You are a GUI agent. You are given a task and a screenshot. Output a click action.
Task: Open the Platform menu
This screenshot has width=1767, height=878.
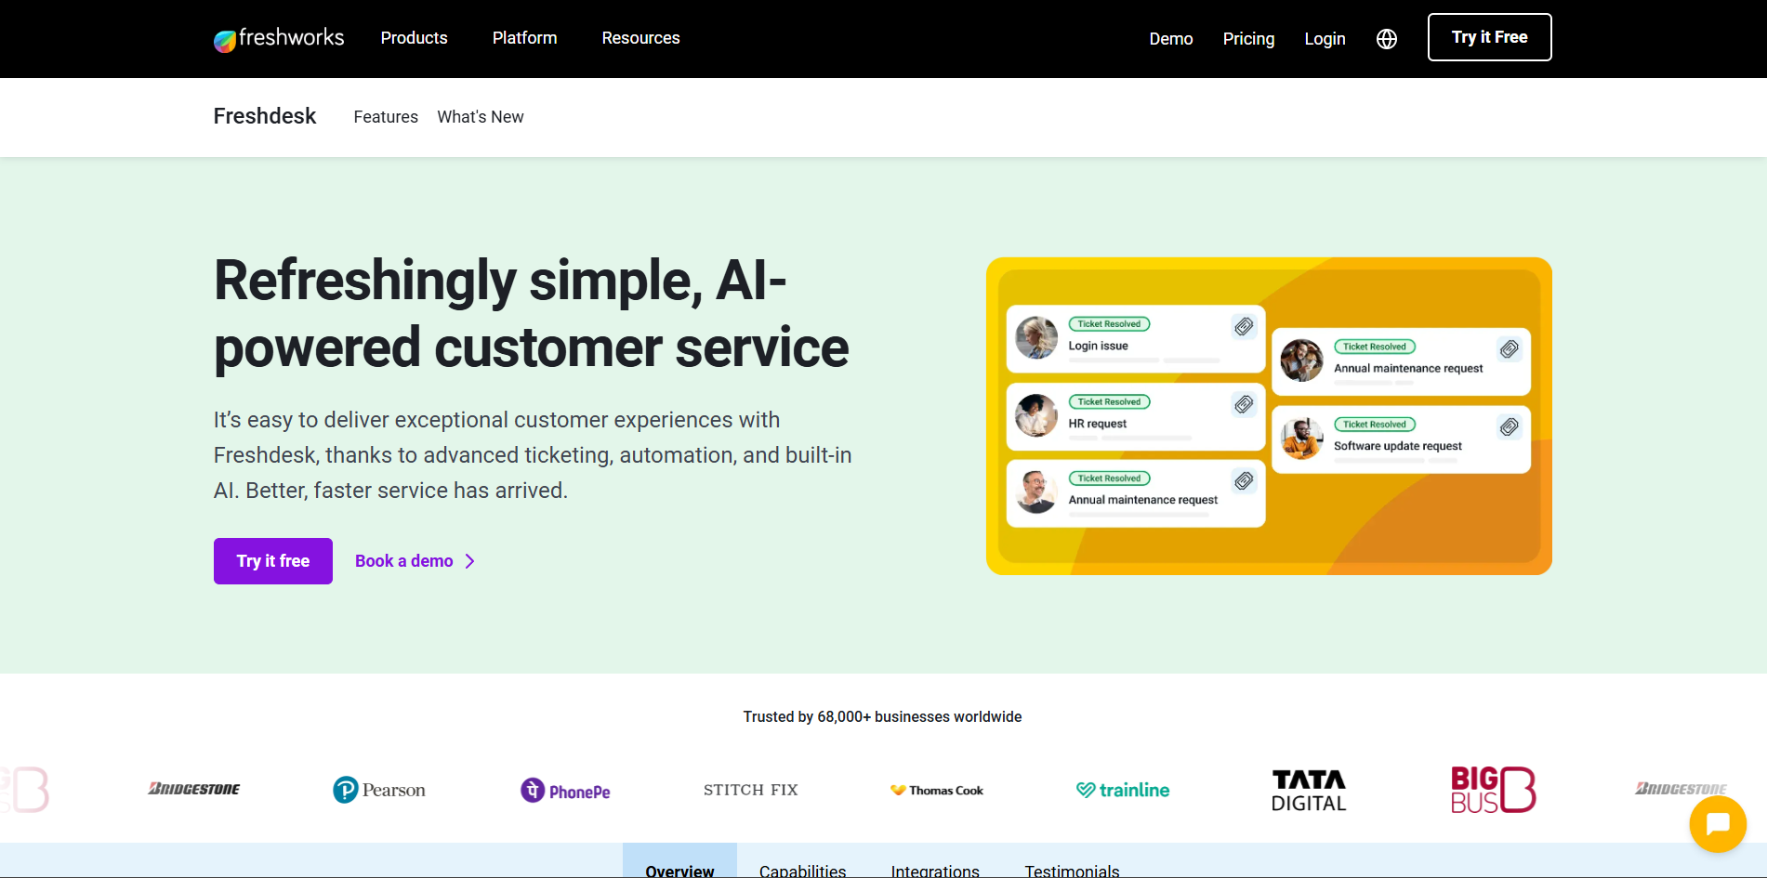(x=525, y=38)
